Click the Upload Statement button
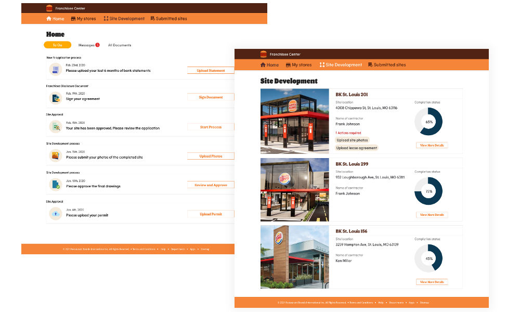The width and height of the screenshot is (520, 312). click(x=211, y=71)
